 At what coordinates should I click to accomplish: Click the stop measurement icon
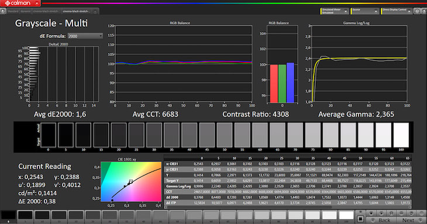click(x=371, y=213)
